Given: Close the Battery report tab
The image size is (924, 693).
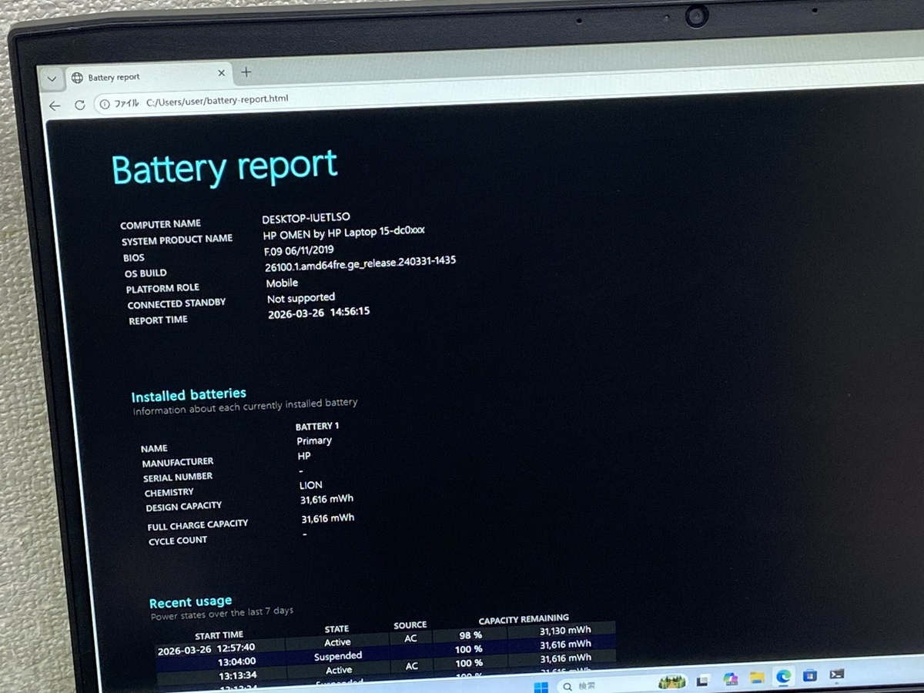Looking at the screenshot, I should coord(222,73).
